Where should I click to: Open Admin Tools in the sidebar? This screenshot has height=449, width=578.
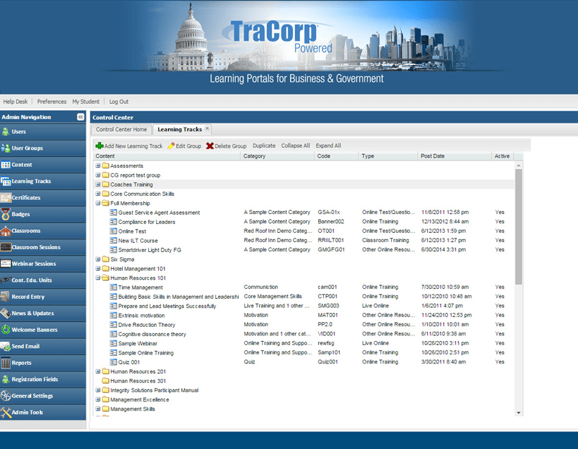click(27, 412)
